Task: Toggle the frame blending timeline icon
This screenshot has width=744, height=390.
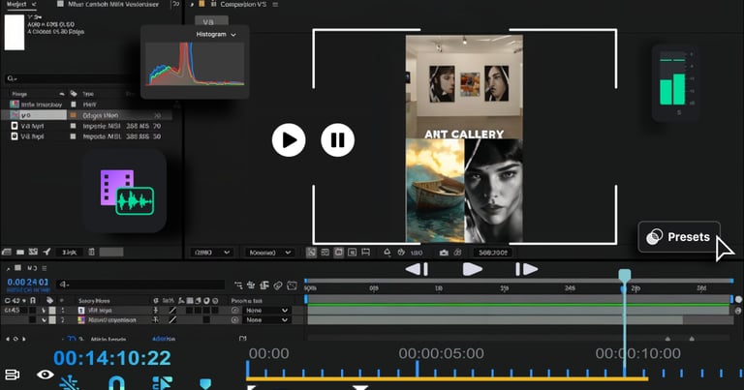Action: point(264,285)
